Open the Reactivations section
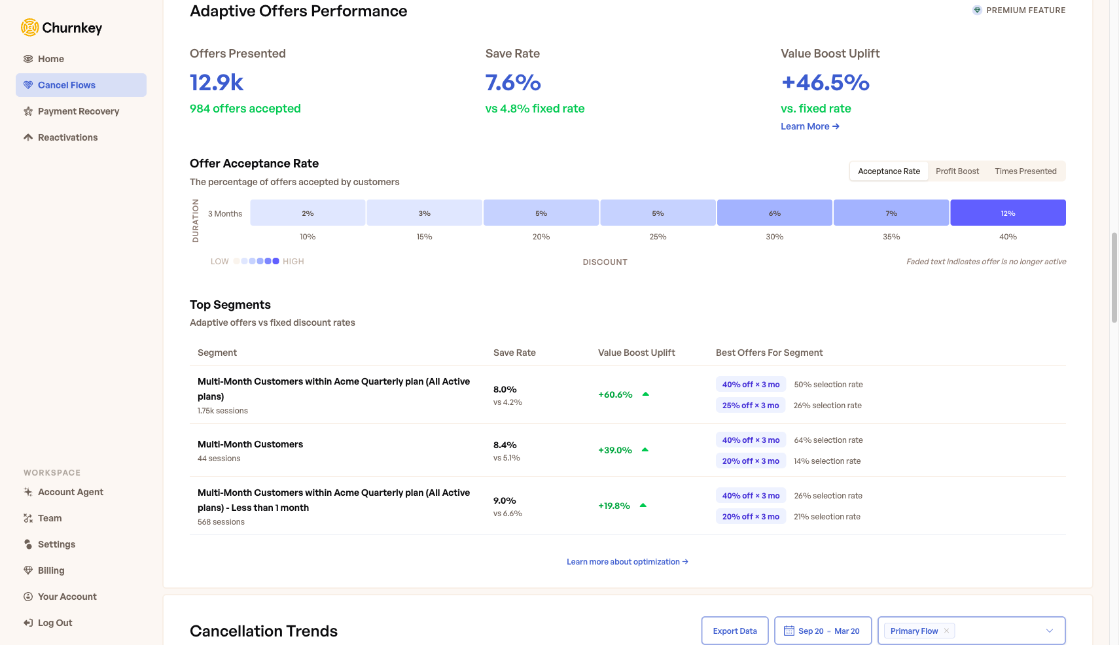The height and width of the screenshot is (645, 1119). pos(67,137)
